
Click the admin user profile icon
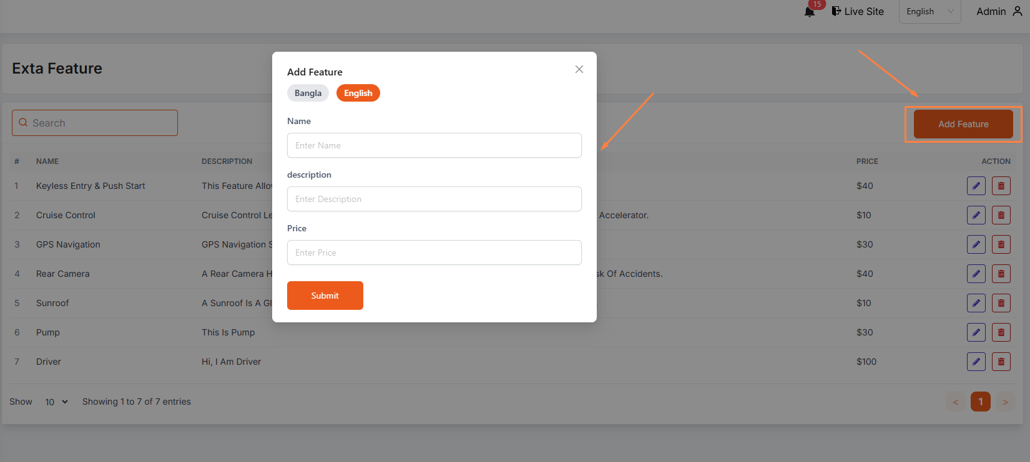tap(1018, 11)
